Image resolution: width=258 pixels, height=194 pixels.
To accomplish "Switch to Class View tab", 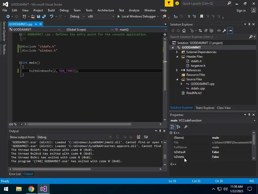I will tap(224, 108).
